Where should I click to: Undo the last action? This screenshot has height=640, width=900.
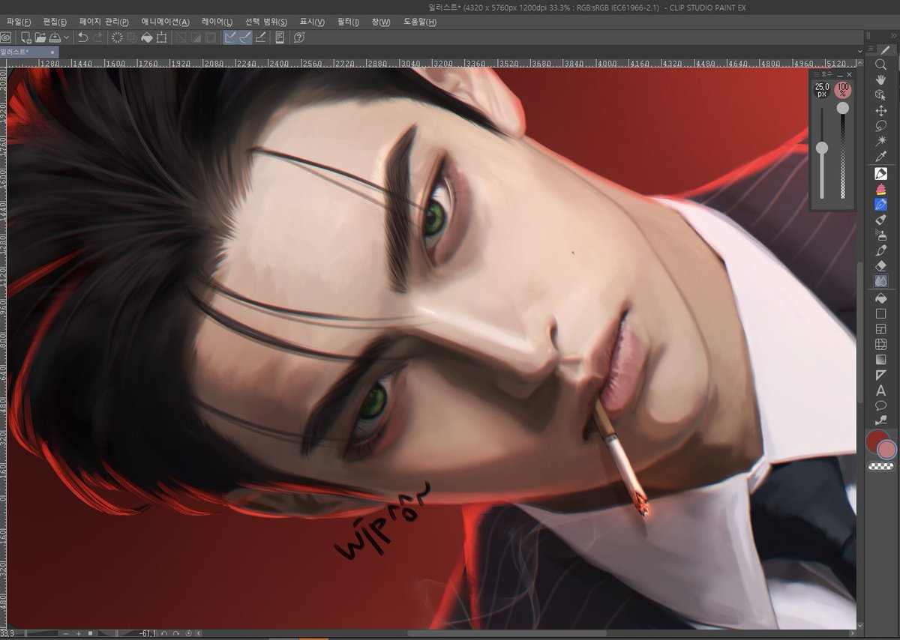tap(83, 37)
